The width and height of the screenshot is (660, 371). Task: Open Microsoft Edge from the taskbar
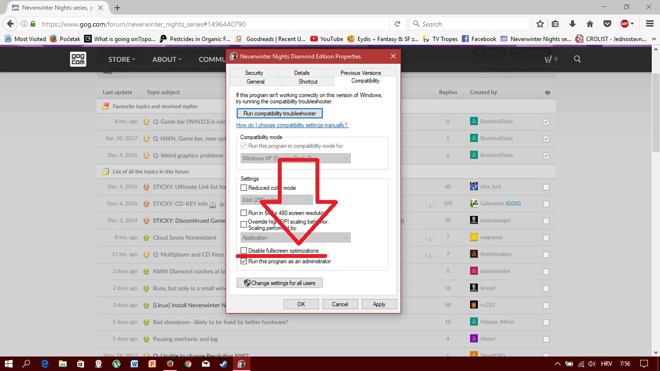click(x=44, y=364)
